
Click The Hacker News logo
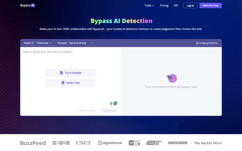pyautogui.click(x=208, y=143)
